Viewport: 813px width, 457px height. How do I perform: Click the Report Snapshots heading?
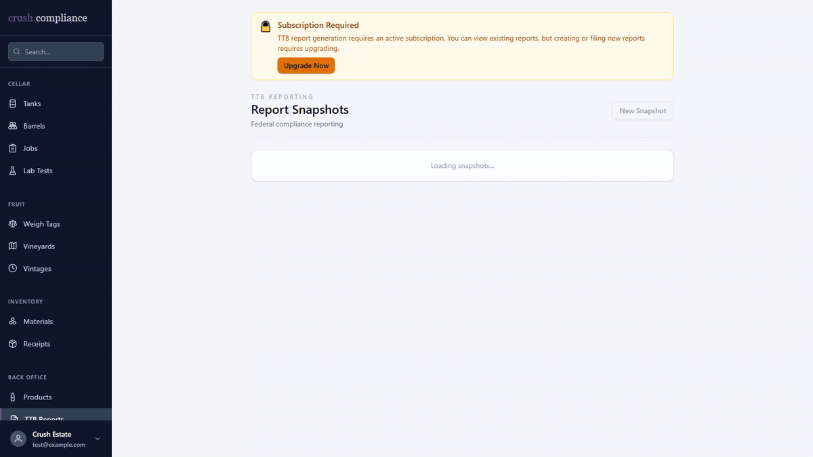coord(299,110)
